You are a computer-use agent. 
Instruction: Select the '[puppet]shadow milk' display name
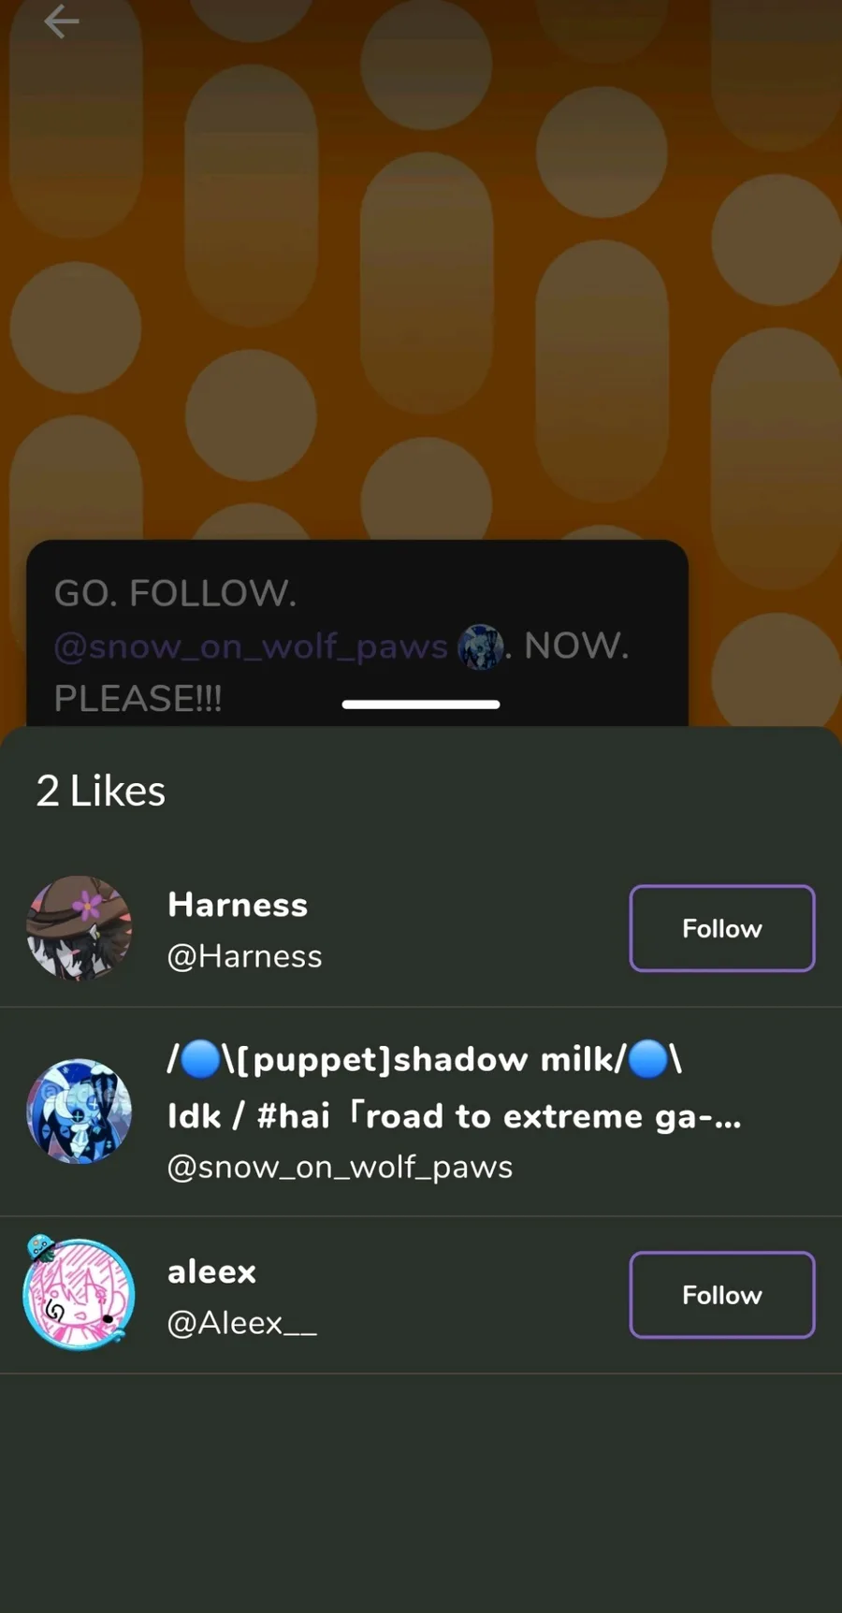(424, 1059)
